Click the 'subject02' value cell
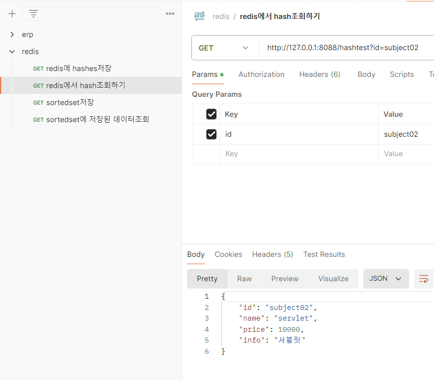 [x=406, y=134]
